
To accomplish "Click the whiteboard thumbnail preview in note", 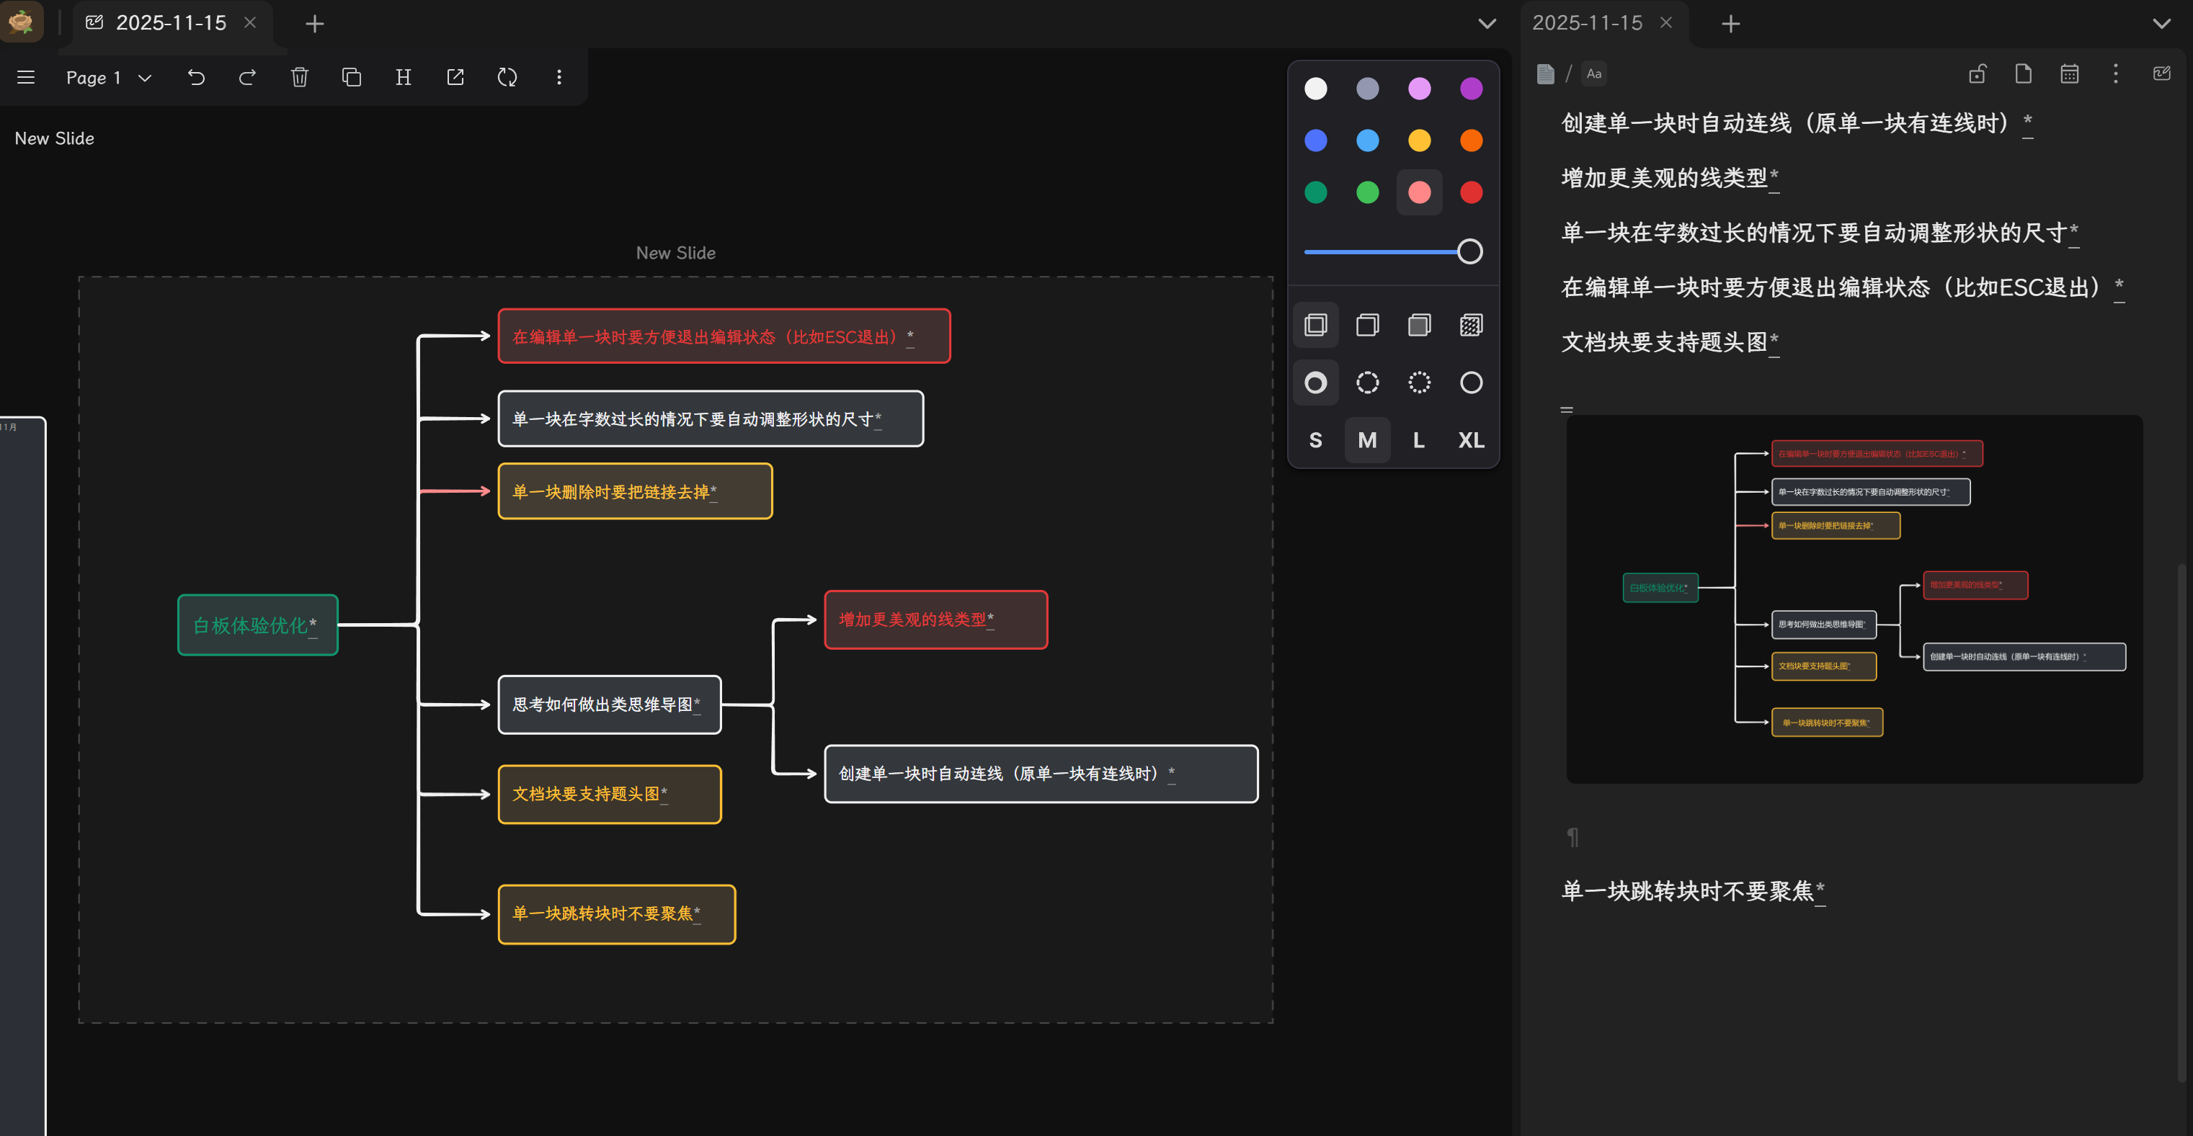I will tap(1854, 598).
